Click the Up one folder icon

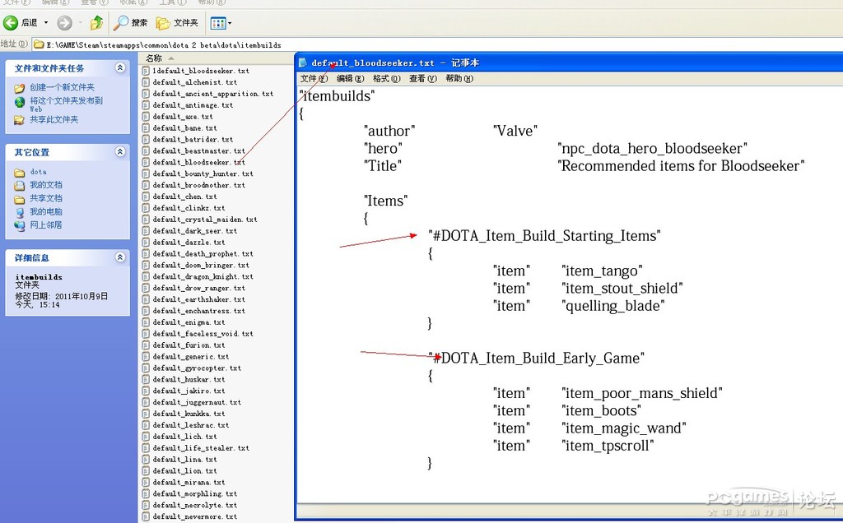[x=97, y=23]
